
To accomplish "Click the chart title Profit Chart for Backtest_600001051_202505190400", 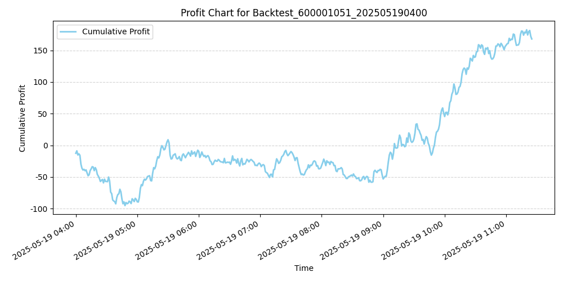I will pos(304,13).
